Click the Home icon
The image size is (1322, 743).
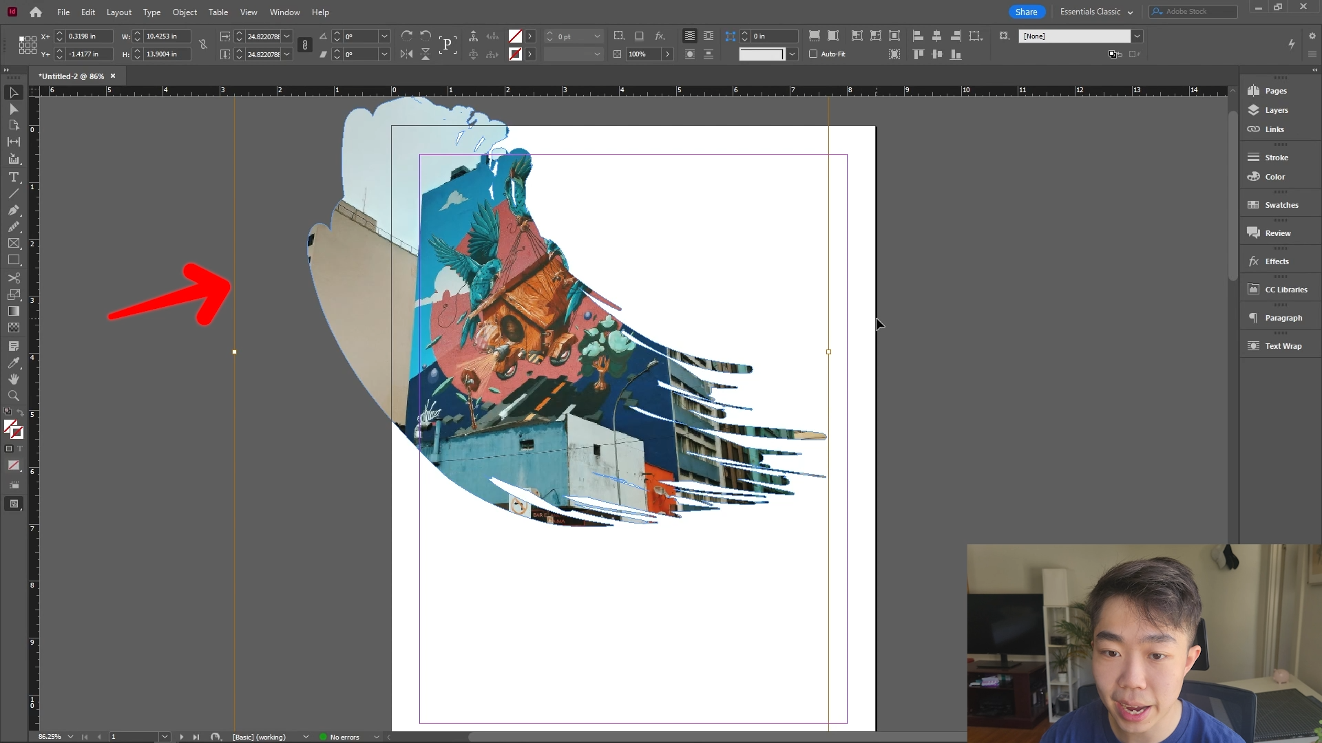[36, 12]
